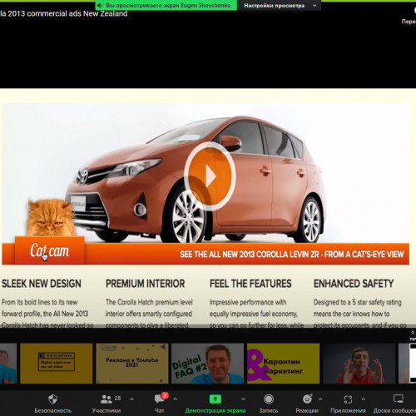
Task: Click the red chat notification badge
Action: pyautogui.click(x=165, y=395)
